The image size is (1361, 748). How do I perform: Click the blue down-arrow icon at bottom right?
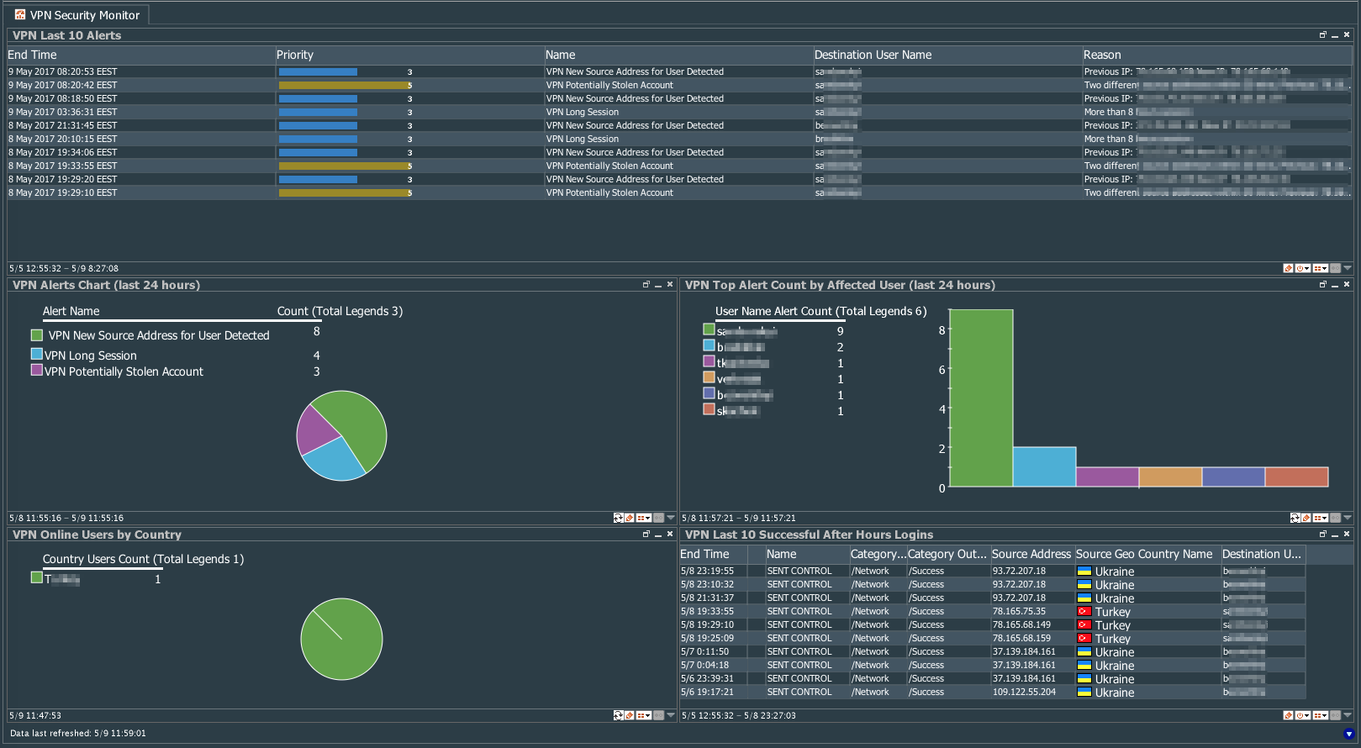click(1348, 734)
